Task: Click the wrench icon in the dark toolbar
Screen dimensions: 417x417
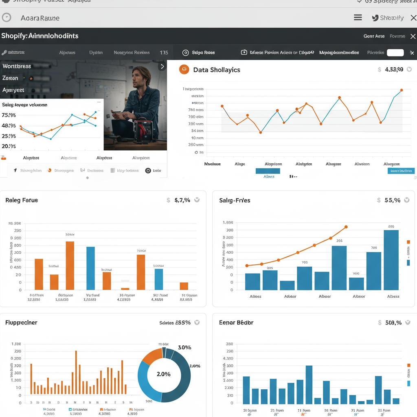Action: [4, 53]
